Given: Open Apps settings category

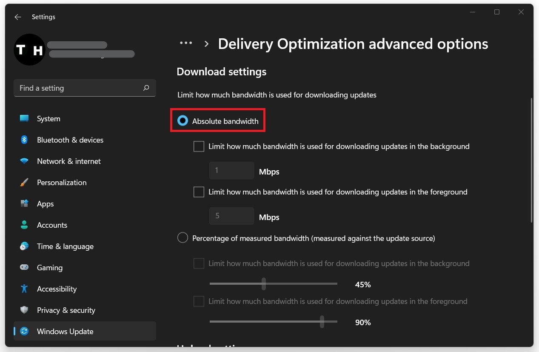Looking at the screenshot, I should [85, 204].
